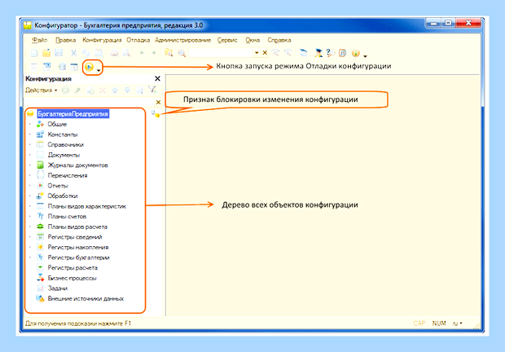Expand the Журналы документов tree branch
Image resolution: width=505 pixels, height=352 pixels.
tap(30, 165)
